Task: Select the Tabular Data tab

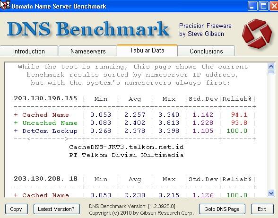Action: click(x=147, y=51)
